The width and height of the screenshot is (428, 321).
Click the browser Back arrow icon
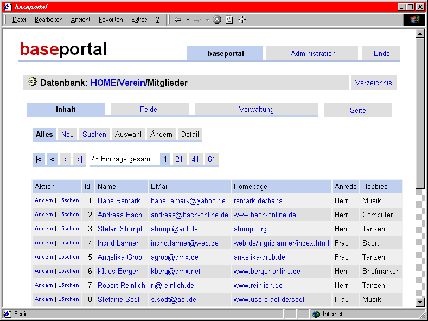(178, 20)
